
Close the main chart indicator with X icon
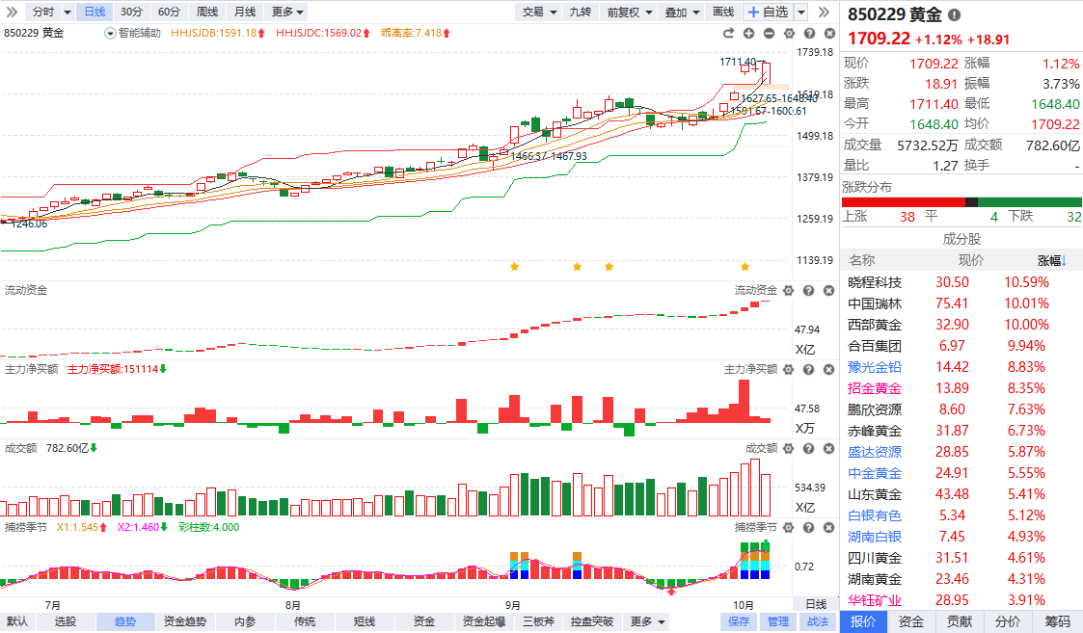click(x=827, y=34)
